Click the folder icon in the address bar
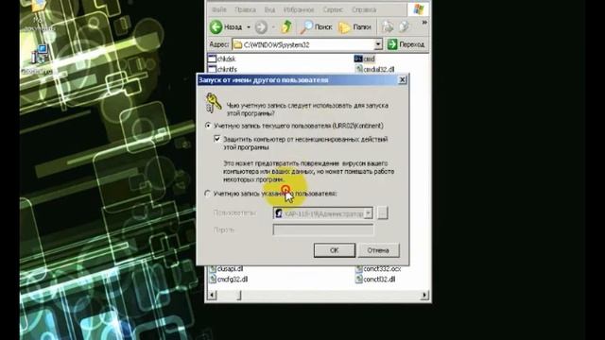 point(238,44)
